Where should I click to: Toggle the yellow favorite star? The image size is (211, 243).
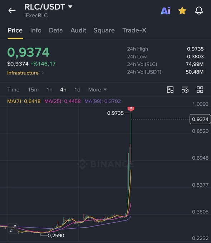point(182,11)
